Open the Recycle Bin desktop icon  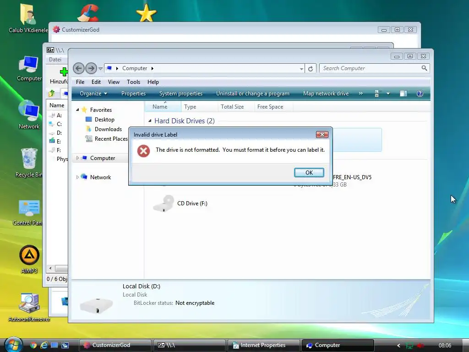coord(29,163)
